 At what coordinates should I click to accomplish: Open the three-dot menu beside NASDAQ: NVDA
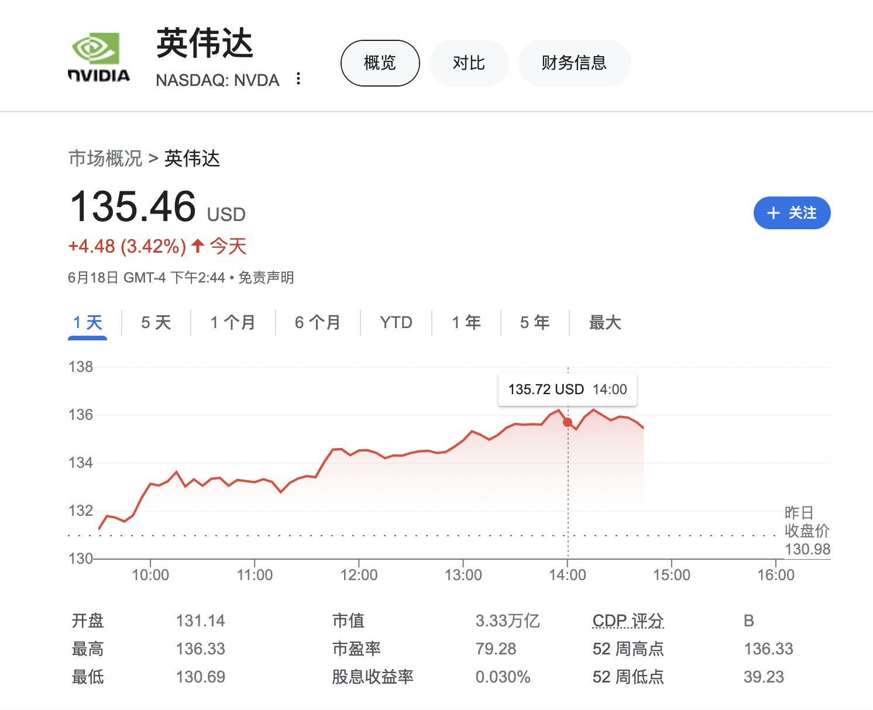tap(298, 79)
